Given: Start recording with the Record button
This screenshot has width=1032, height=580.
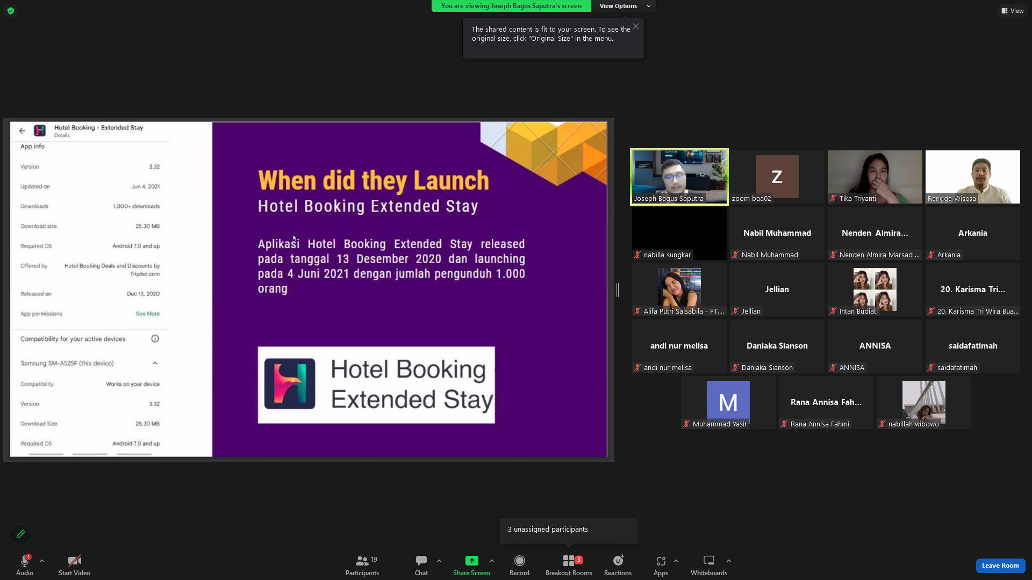Looking at the screenshot, I should [519, 564].
